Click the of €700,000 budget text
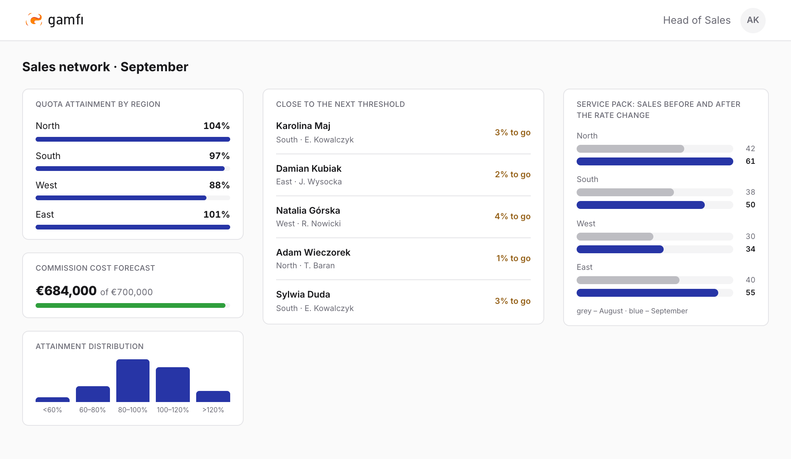 127,292
